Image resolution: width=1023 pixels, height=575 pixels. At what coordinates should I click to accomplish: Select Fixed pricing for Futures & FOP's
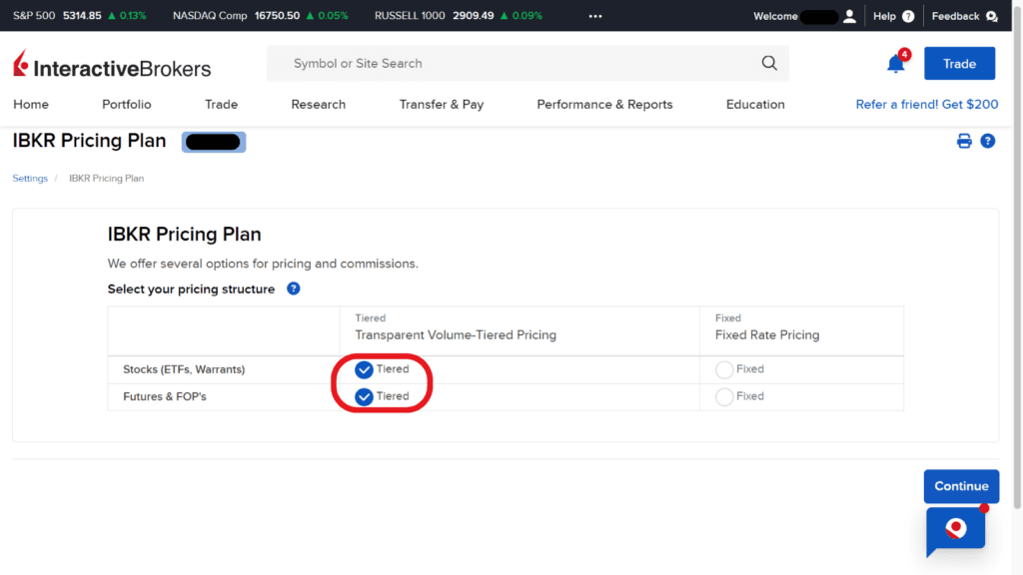pos(723,396)
